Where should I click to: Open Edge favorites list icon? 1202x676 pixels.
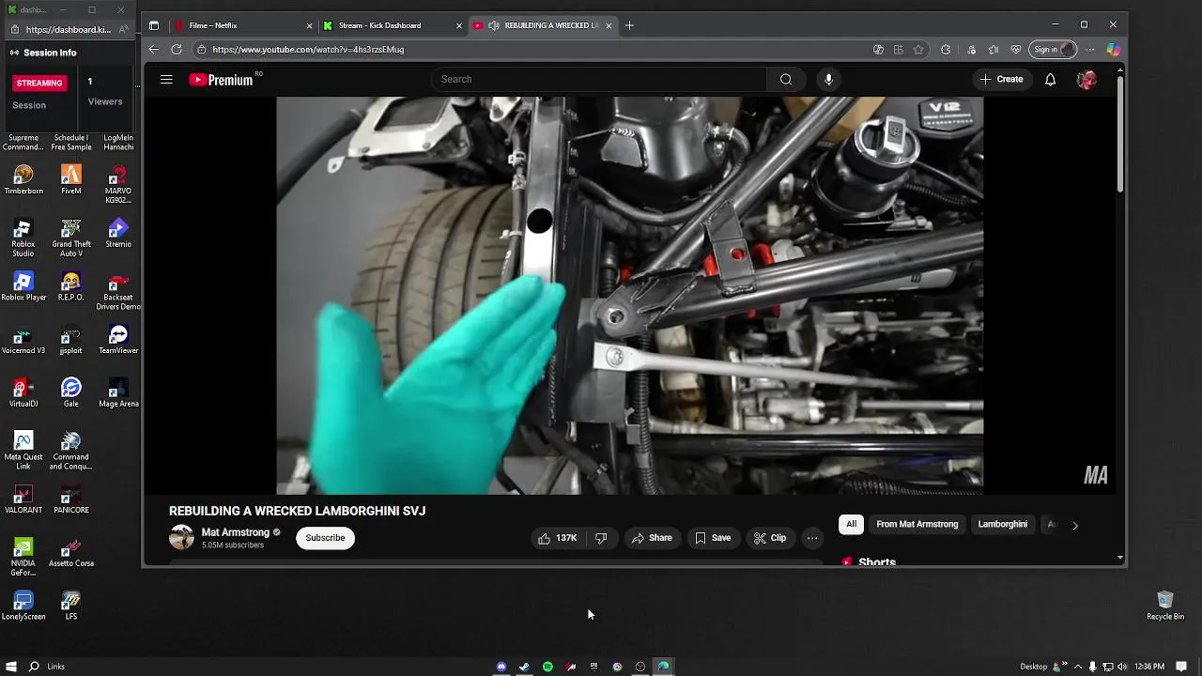[x=993, y=50]
